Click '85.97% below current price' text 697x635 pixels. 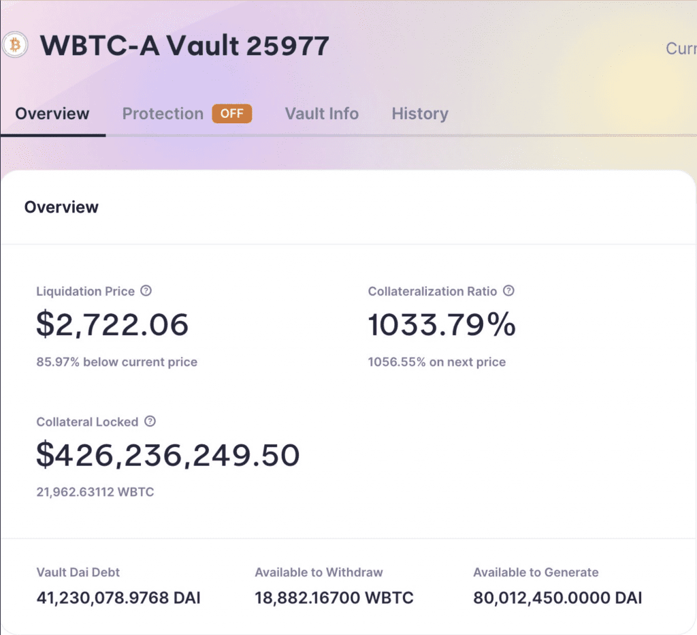pos(117,362)
